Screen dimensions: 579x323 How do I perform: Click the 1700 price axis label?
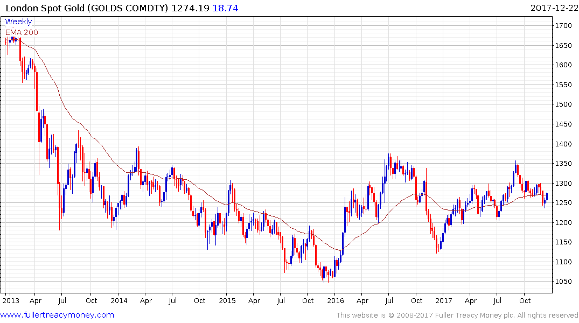click(563, 25)
